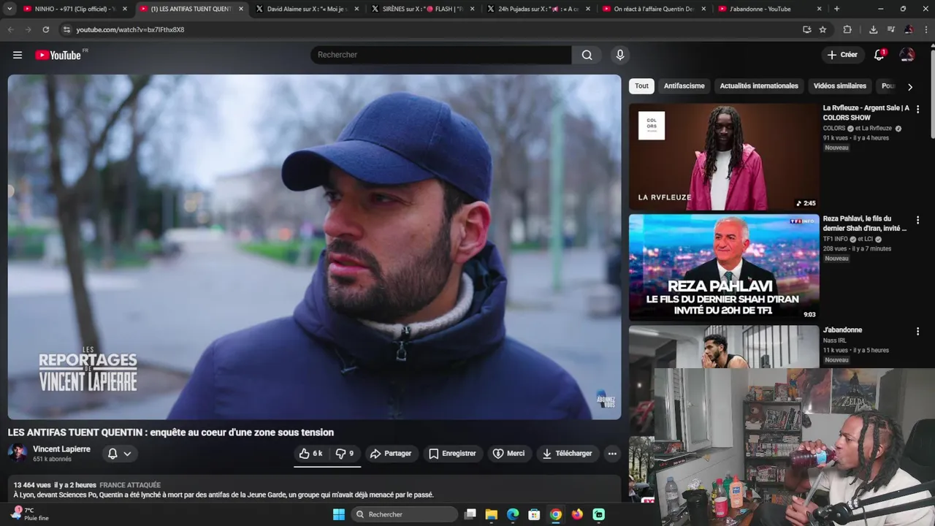Switch to the On réact à l'affaire tab

654,9
